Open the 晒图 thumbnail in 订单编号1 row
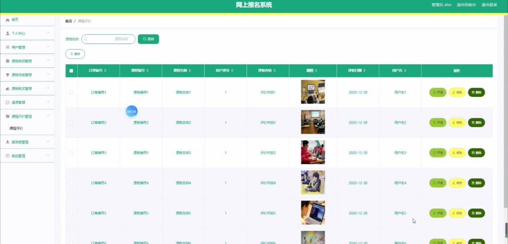 313,92
